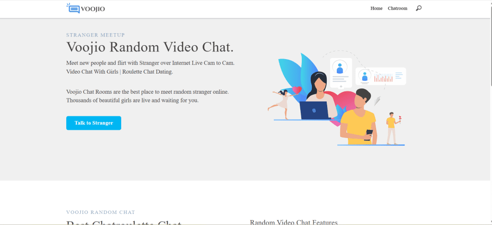This screenshot has height=225, width=492.
Task: Open the Chatroom menu item
Action: (397, 9)
